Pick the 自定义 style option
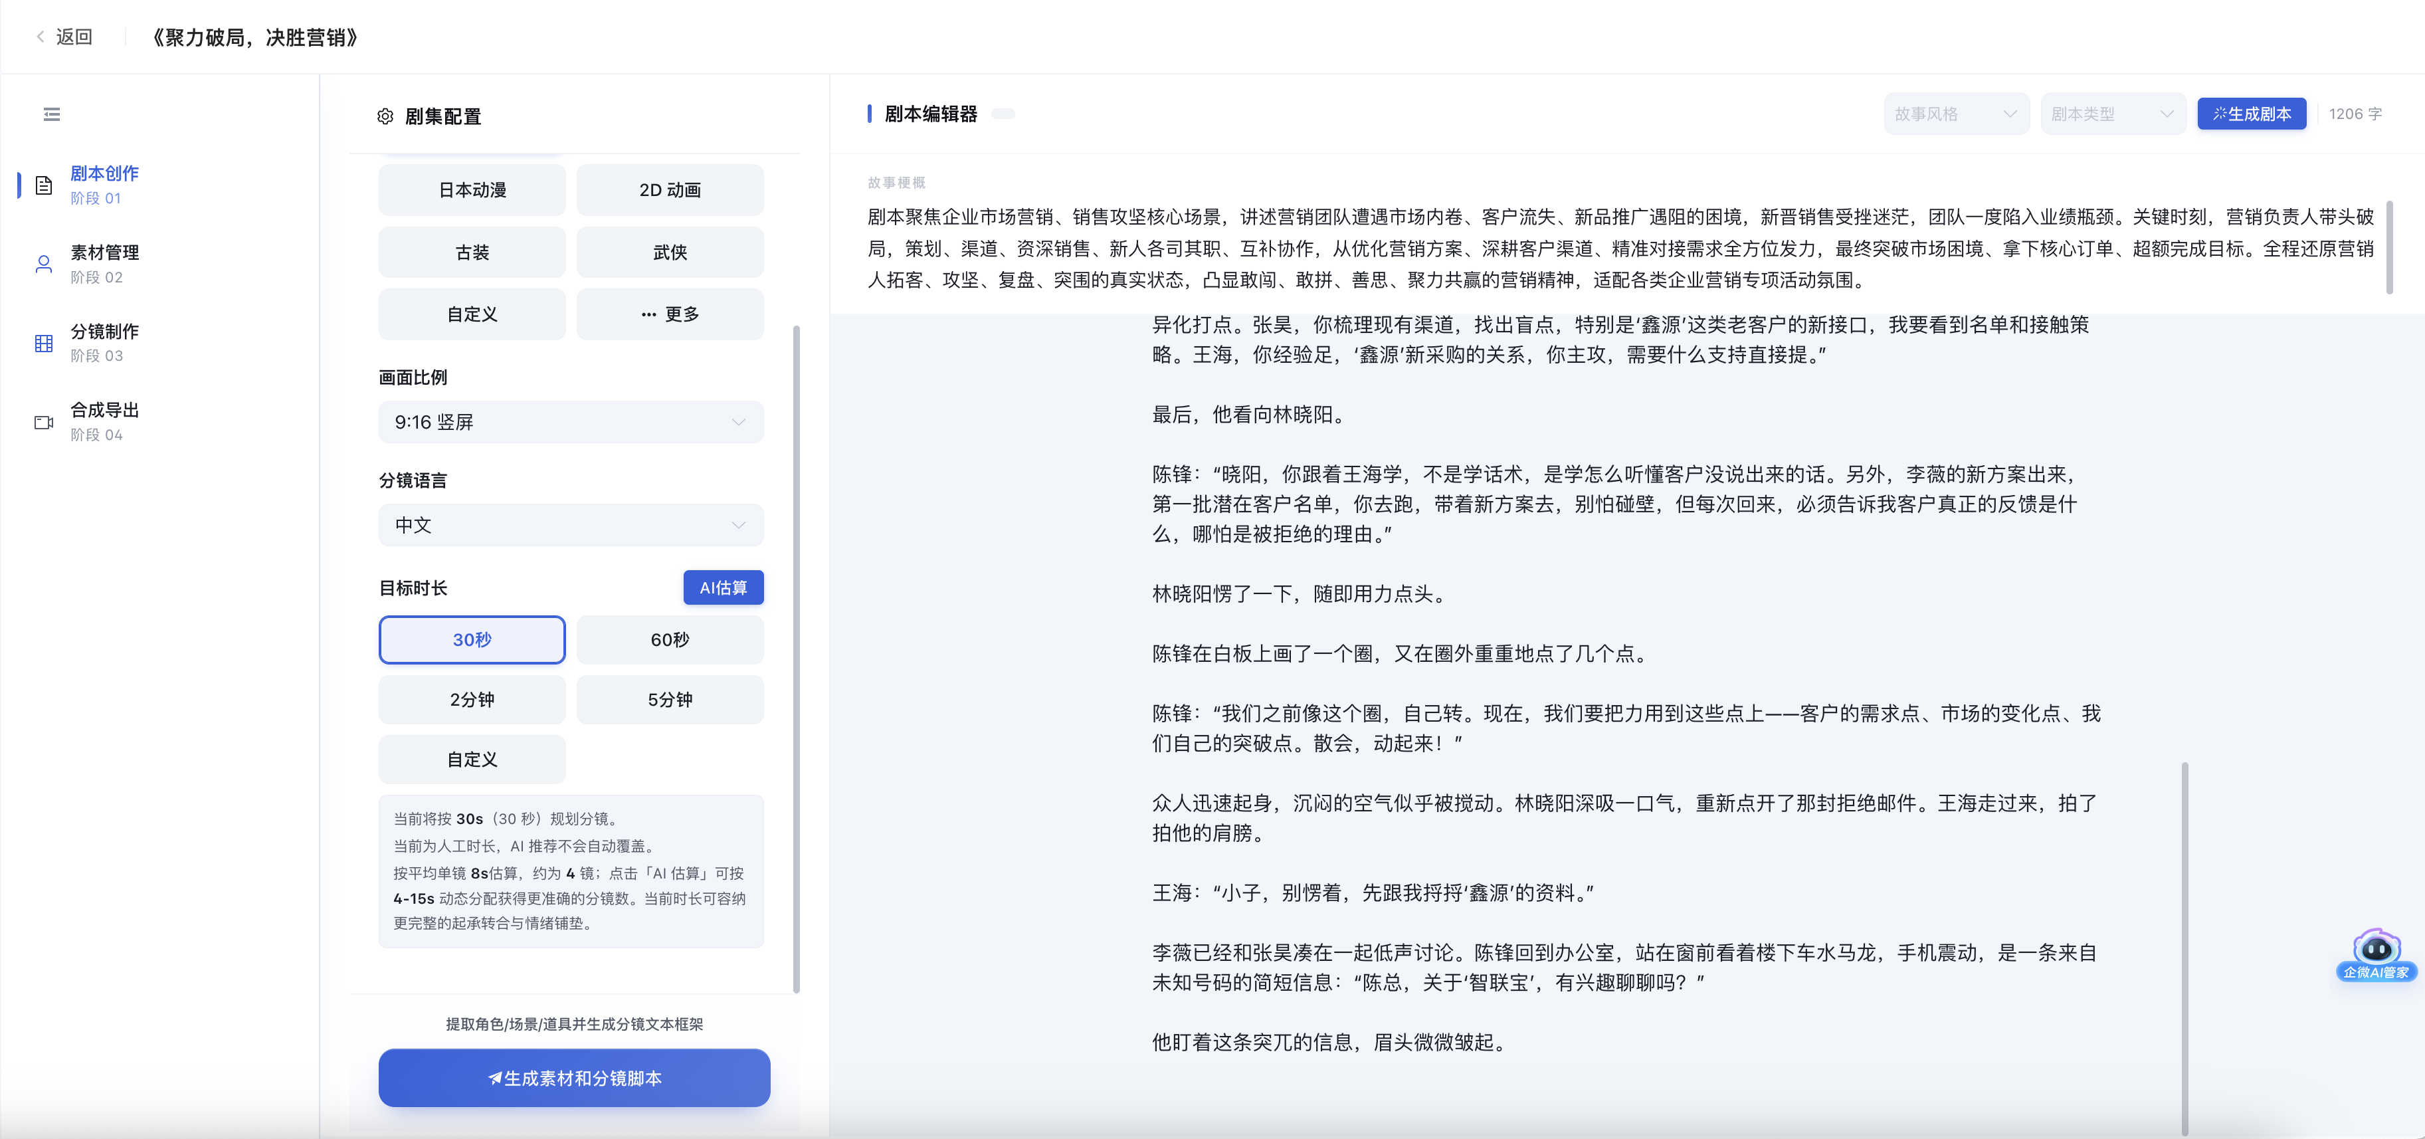The width and height of the screenshot is (2425, 1139). pyautogui.click(x=472, y=314)
